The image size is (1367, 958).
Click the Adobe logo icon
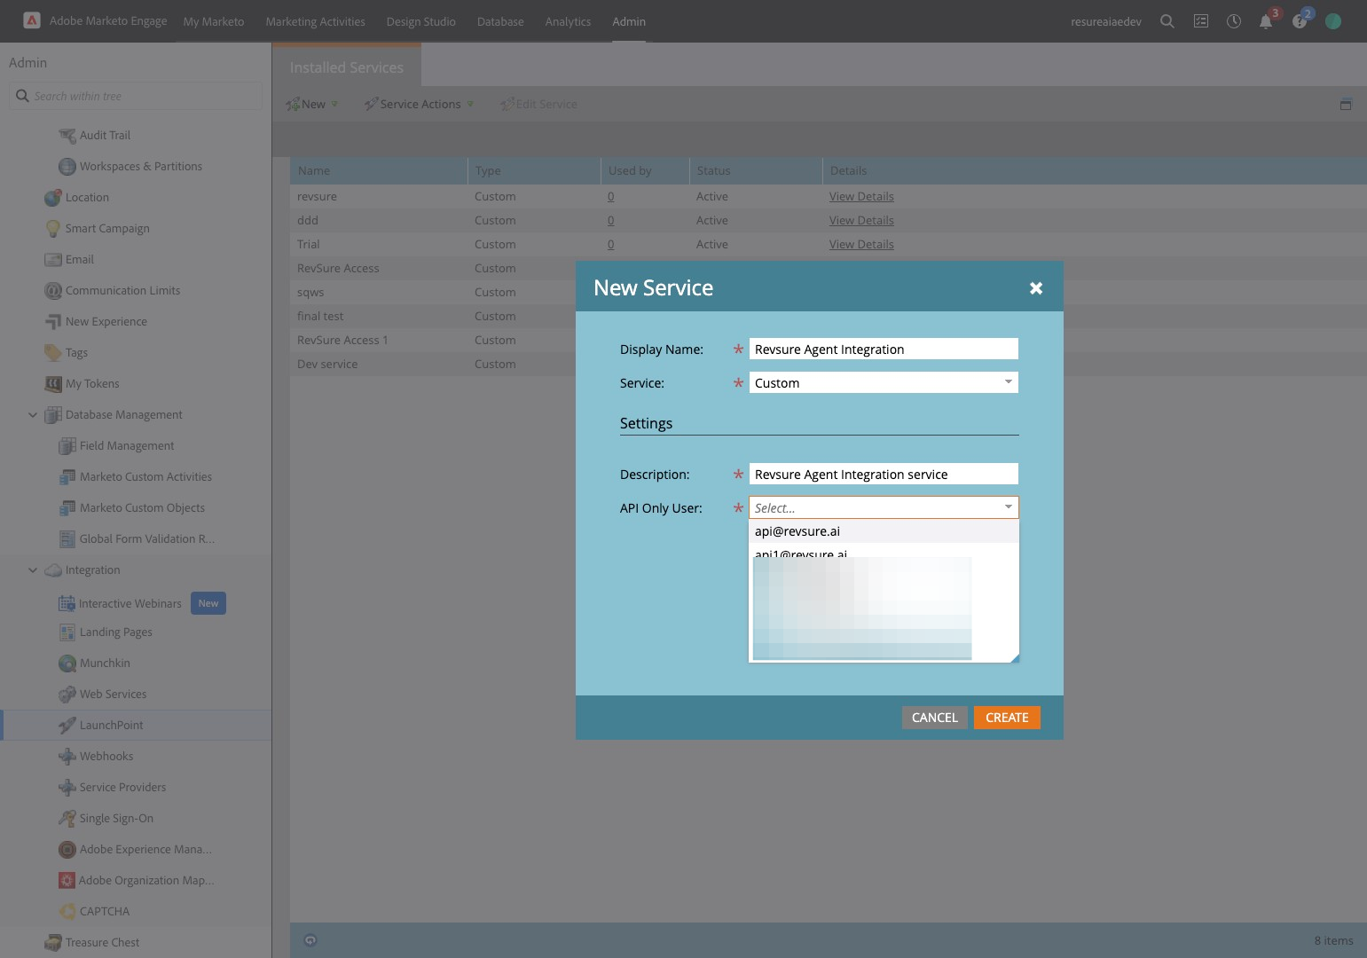(32, 20)
